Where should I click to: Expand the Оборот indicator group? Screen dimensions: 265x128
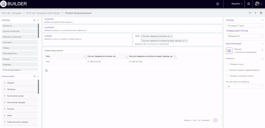[5, 83]
